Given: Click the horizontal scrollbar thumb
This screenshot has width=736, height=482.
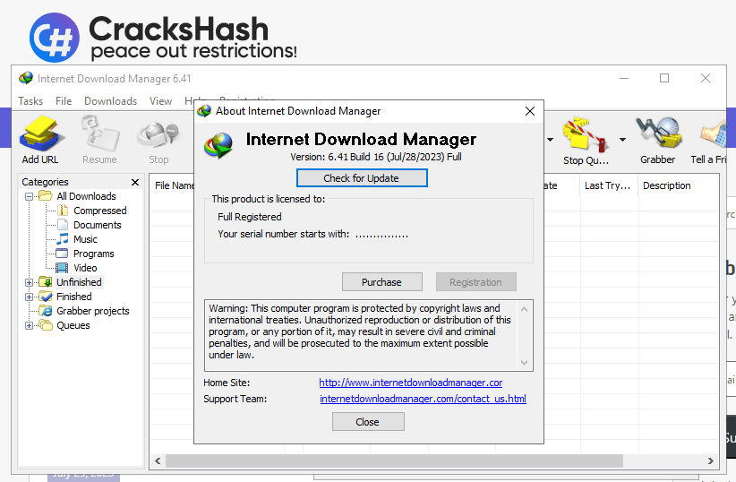Looking at the screenshot, I should click(394, 461).
